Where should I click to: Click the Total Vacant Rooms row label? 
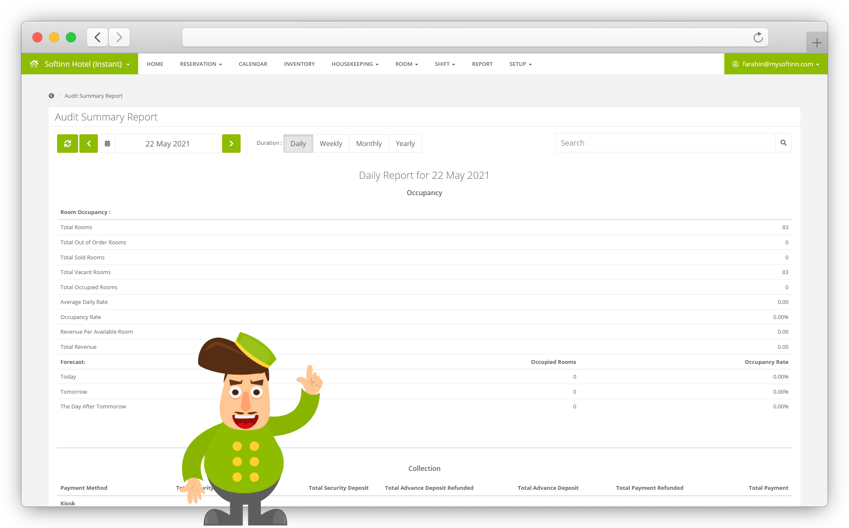[x=86, y=272]
